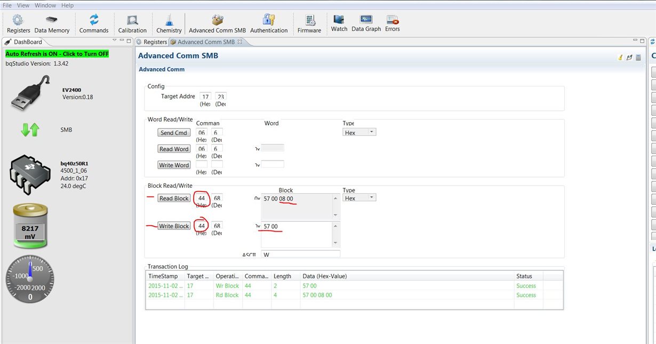Click the refresh arrows icon in right panel
656x344 pixels.
[x=653, y=42]
